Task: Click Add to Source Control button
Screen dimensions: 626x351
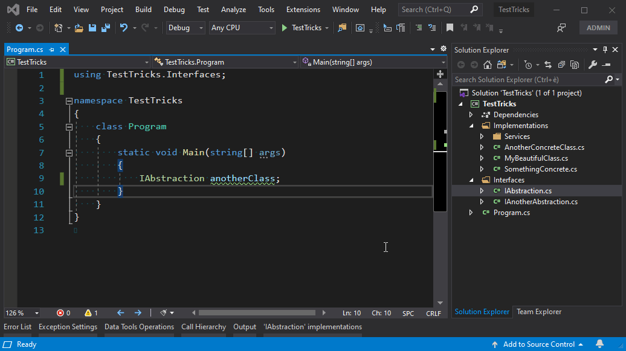Action: pyautogui.click(x=538, y=344)
